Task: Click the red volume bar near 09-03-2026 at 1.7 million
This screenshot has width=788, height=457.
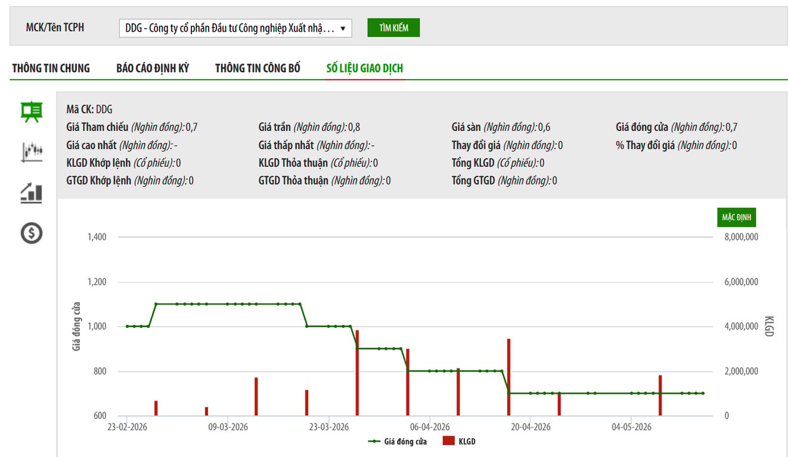Action: 256,396
